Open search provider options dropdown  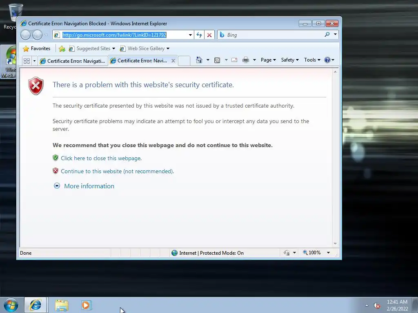[x=335, y=34]
